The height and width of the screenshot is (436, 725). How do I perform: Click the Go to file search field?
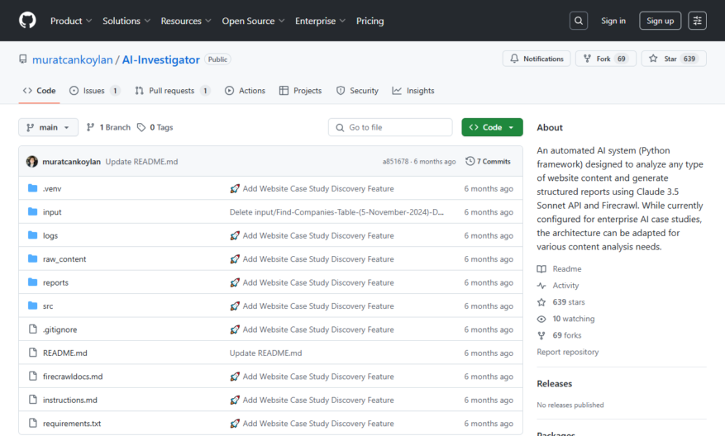pos(390,127)
